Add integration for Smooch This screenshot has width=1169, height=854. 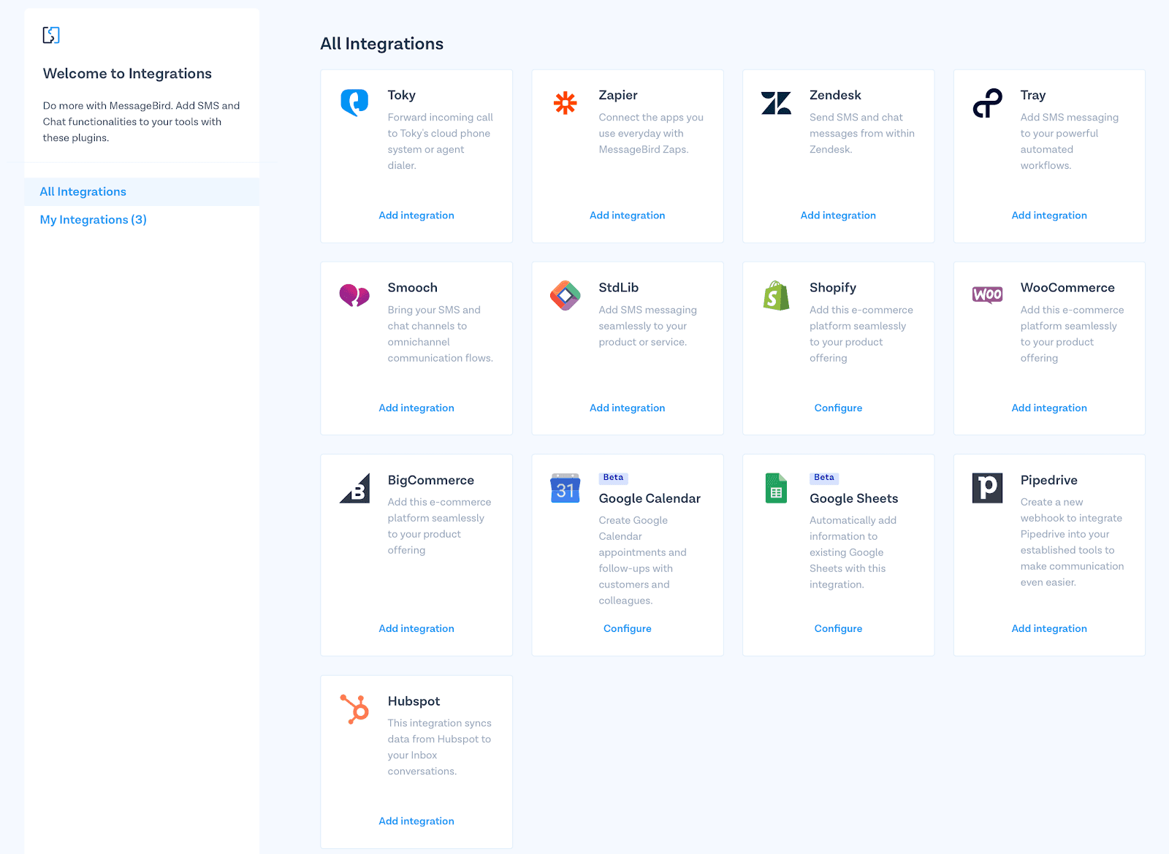tap(416, 408)
